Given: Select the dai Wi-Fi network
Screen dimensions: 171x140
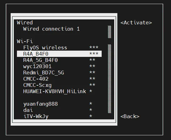Looking at the screenshot, I should click(59, 110).
